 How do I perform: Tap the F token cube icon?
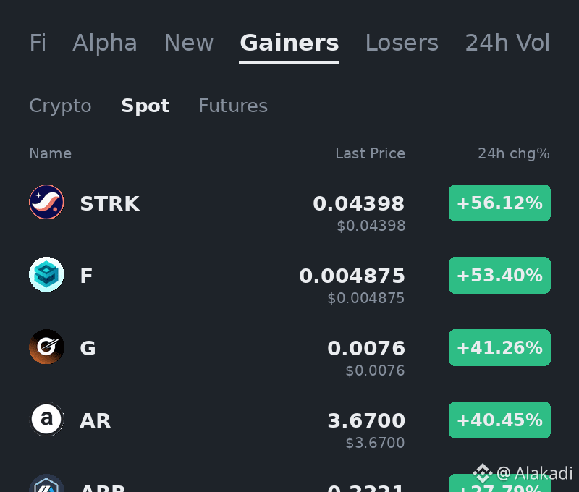pos(46,274)
